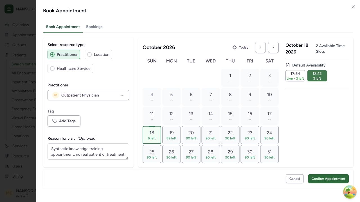Click the Resource sidebar icon
Screen dimensions: 360x202
coord(7,156)
